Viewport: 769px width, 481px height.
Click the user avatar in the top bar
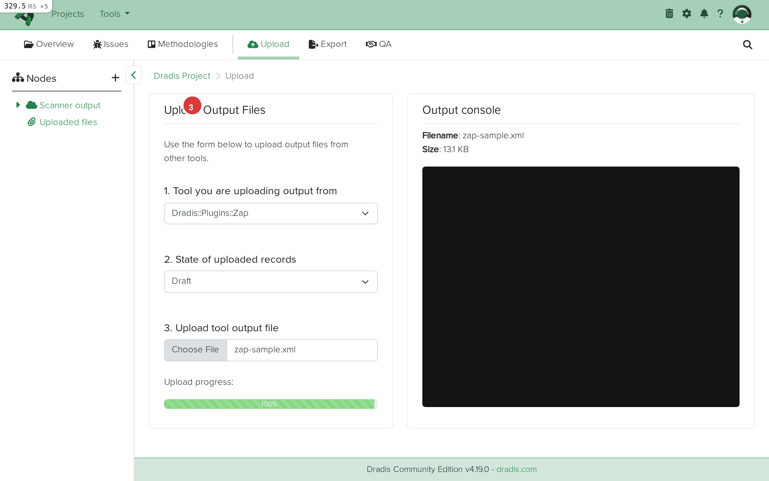click(742, 14)
